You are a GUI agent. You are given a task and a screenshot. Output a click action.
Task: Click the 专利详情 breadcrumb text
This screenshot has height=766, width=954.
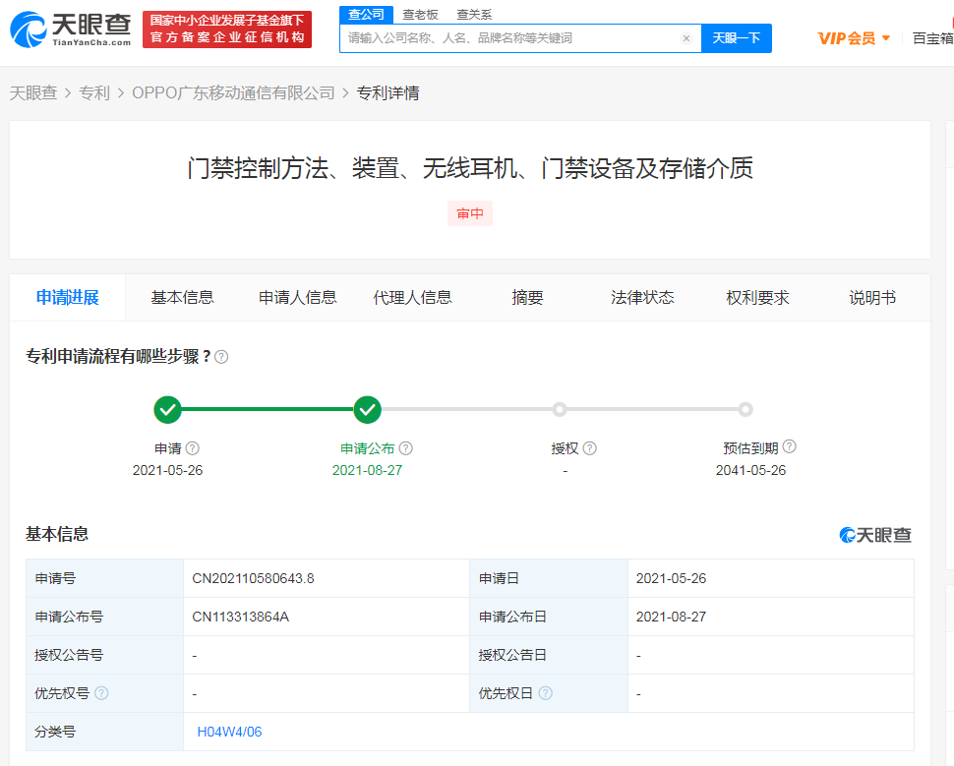point(388,93)
